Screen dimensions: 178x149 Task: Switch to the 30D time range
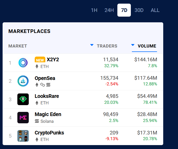[x=139, y=10]
